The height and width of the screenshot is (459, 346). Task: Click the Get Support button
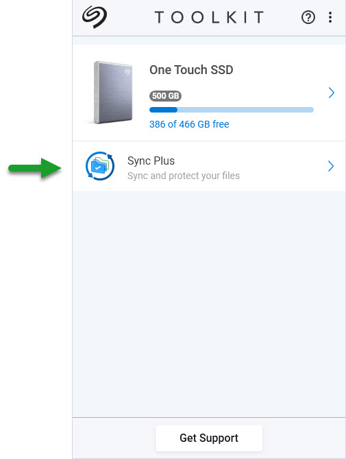(209, 438)
